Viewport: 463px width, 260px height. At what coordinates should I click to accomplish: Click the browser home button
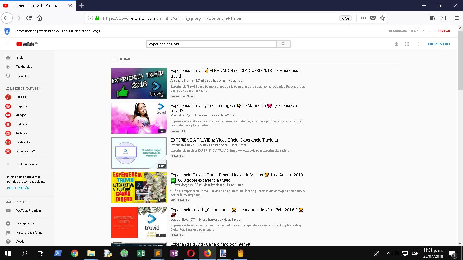(40, 18)
